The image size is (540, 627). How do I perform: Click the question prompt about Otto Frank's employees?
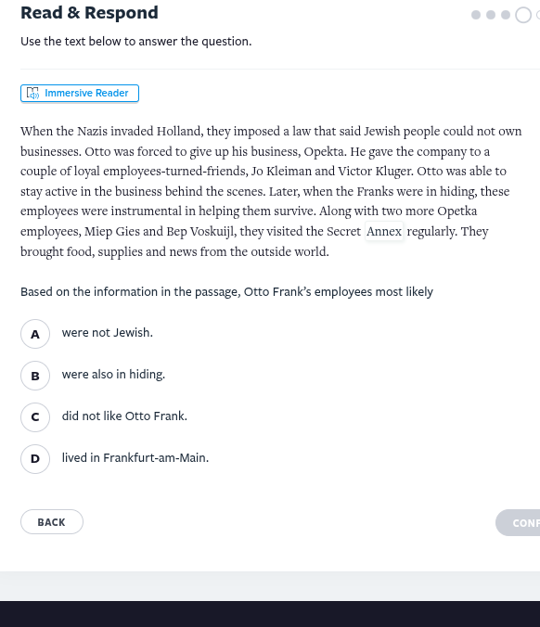226,292
